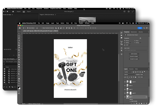Toggle the Auto-Select checkbox

[x=28, y=28]
